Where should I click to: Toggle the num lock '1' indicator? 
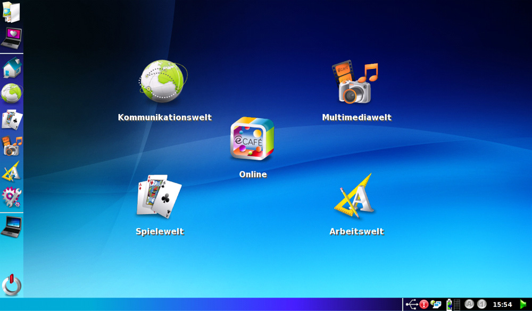pos(481,304)
